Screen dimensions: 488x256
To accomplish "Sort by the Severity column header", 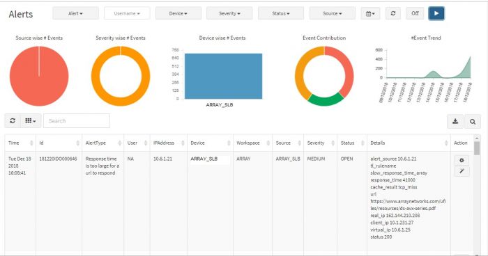I will 320,143.
